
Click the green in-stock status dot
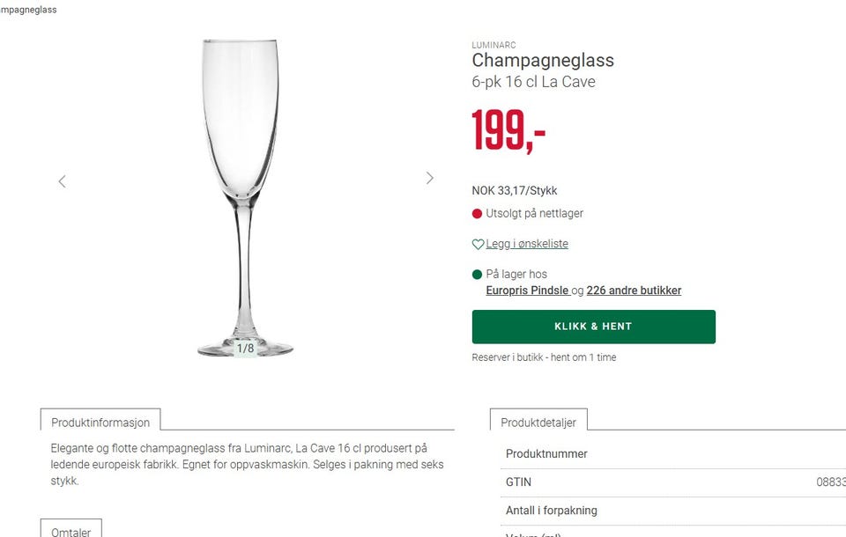point(478,275)
